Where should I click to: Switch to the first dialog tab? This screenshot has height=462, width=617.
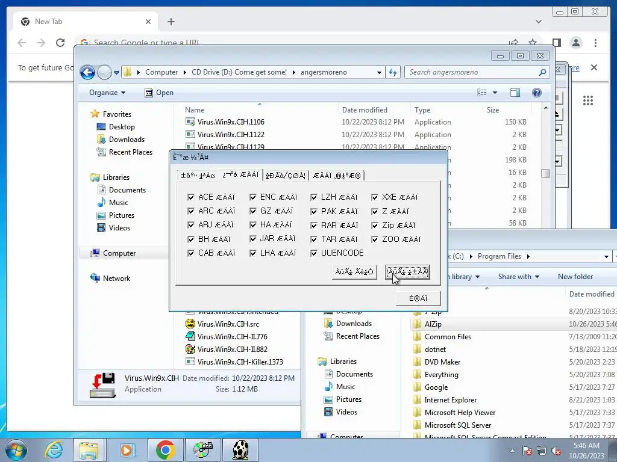[198, 176]
